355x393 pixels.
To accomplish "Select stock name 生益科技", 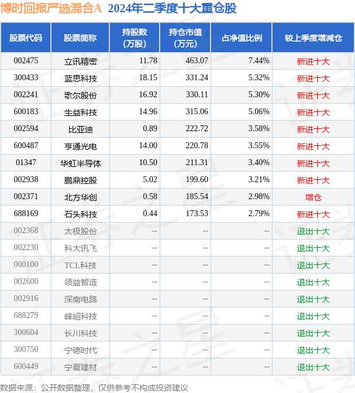I will pos(80,112).
